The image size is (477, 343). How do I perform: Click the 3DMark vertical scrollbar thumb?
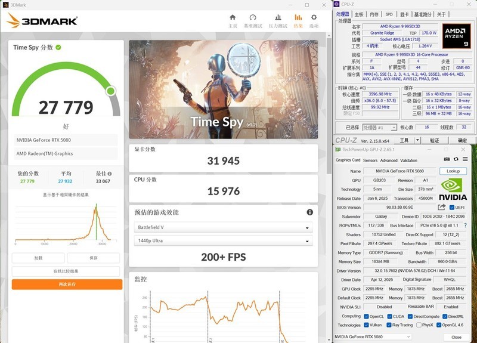[x=329, y=106]
